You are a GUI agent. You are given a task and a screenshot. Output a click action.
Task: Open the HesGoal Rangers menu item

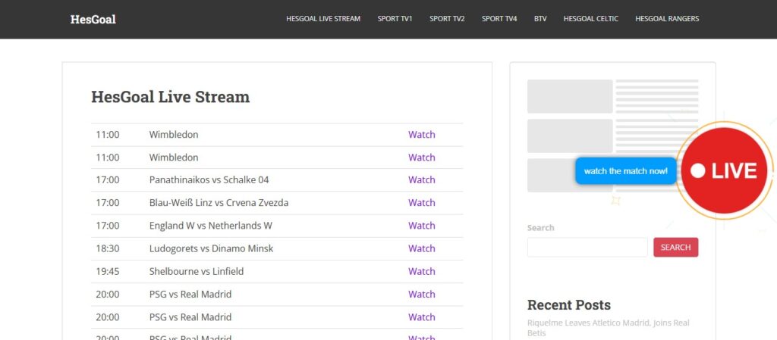pyautogui.click(x=667, y=19)
